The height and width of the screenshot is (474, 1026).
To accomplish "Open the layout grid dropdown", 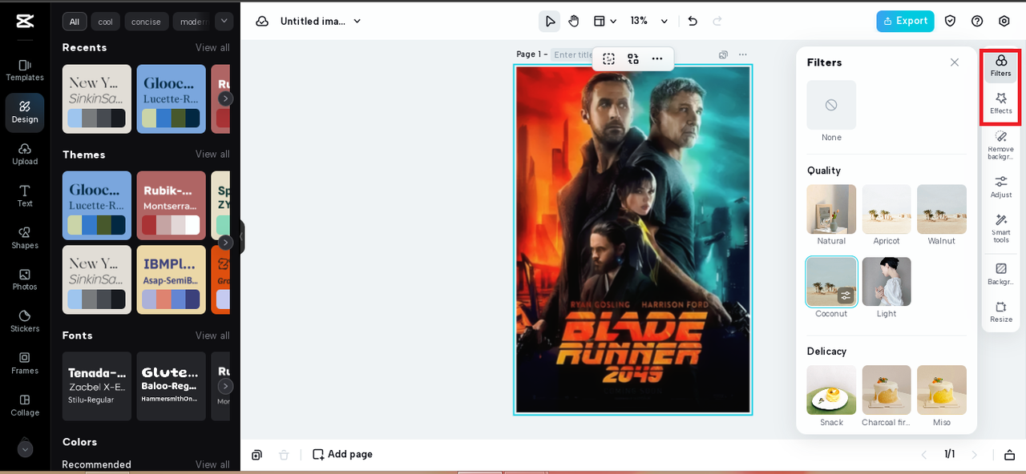I will [x=605, y=21].
